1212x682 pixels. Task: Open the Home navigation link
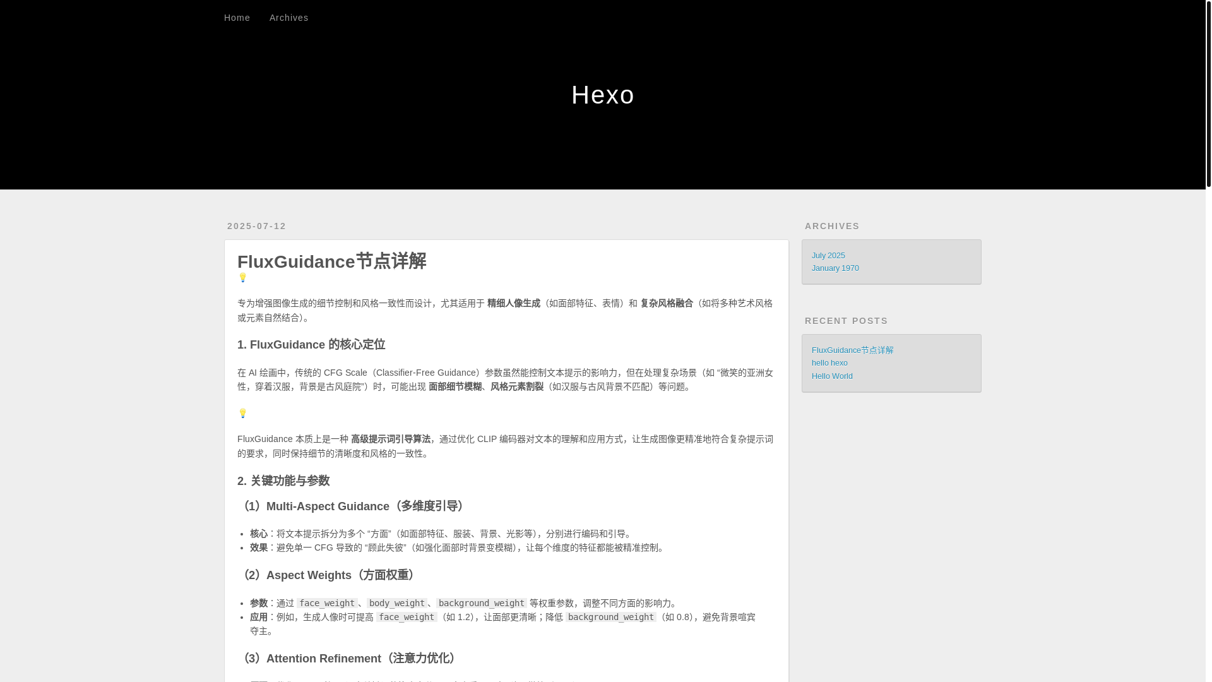(x=237, y=18)
